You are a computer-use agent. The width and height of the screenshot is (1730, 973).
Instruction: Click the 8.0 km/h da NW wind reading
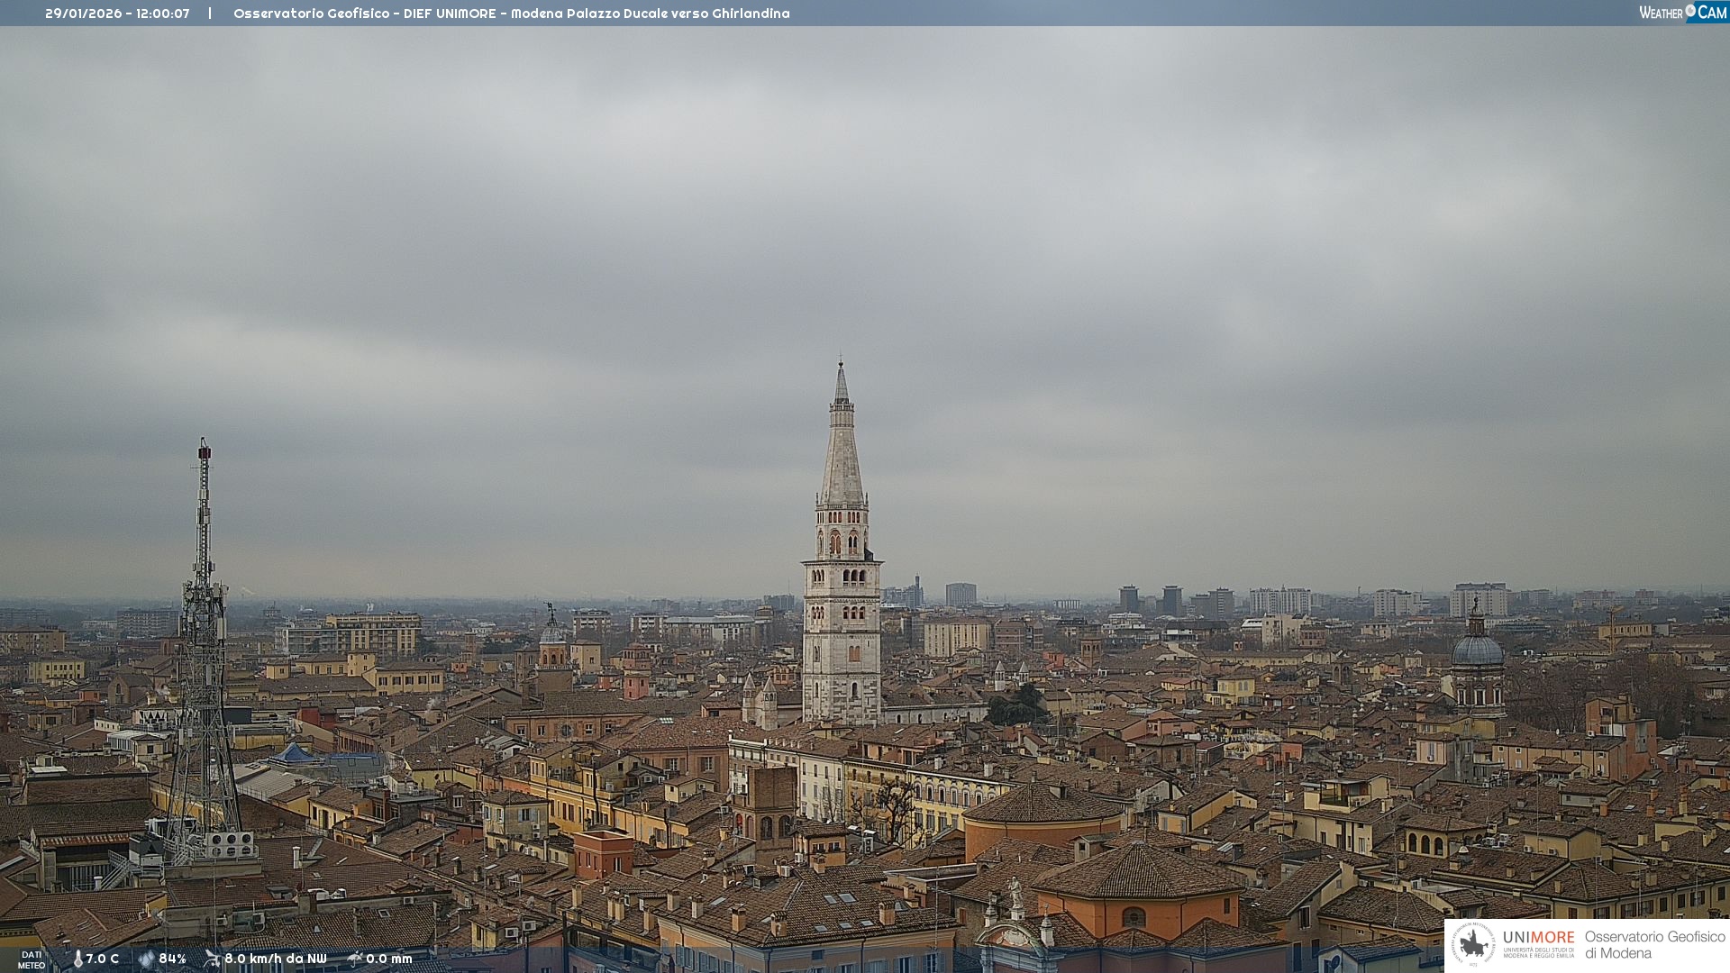(276, 959)
